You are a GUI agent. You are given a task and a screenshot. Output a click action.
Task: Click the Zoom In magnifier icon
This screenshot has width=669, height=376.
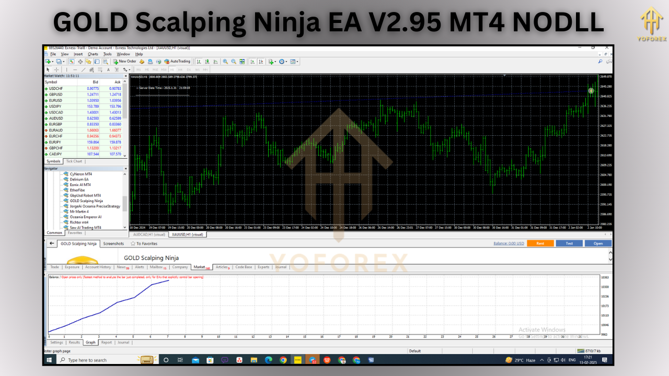tap(225, 61)
